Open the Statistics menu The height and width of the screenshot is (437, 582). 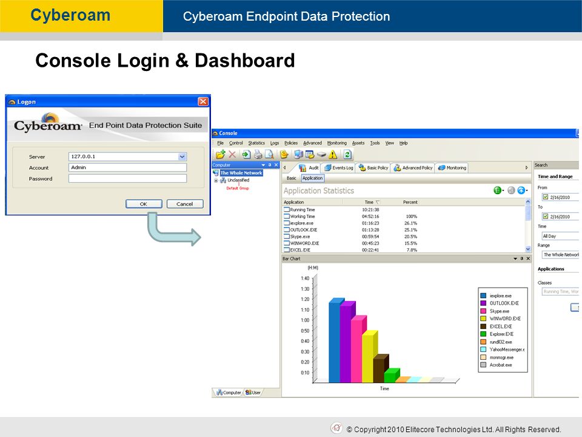(256, 143)
